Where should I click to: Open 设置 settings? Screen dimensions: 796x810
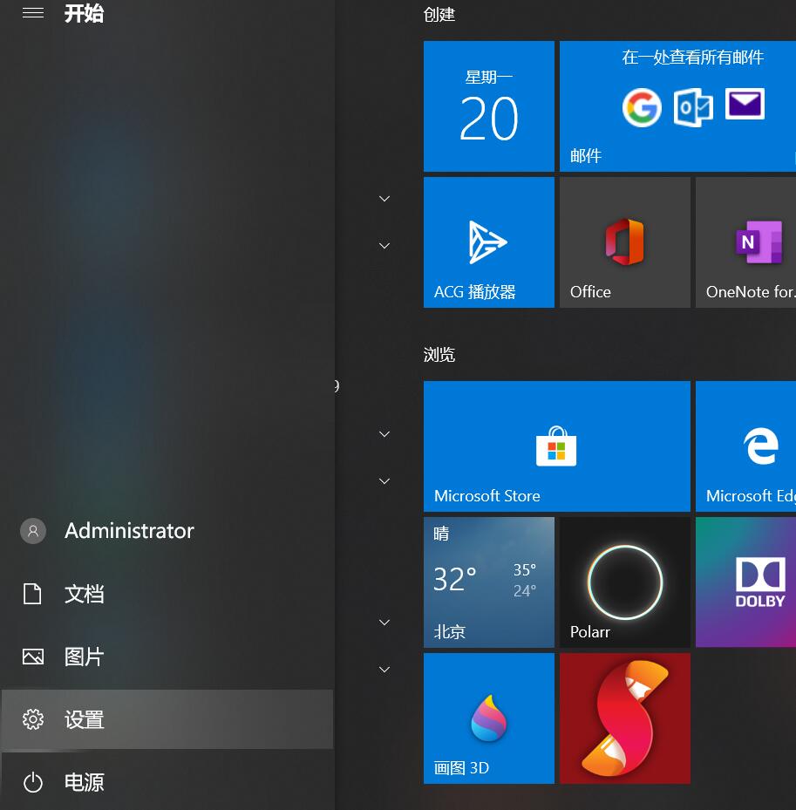point(167,719)
